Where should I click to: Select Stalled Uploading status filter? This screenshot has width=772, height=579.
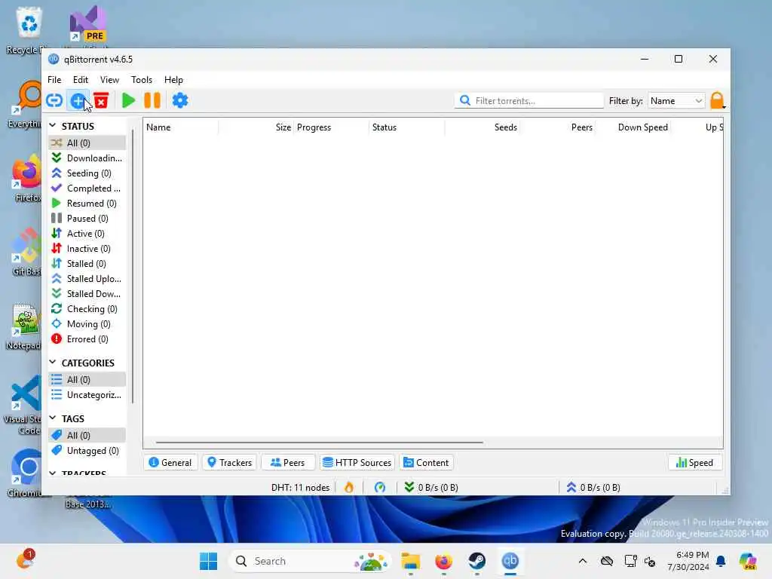(87, 279)
